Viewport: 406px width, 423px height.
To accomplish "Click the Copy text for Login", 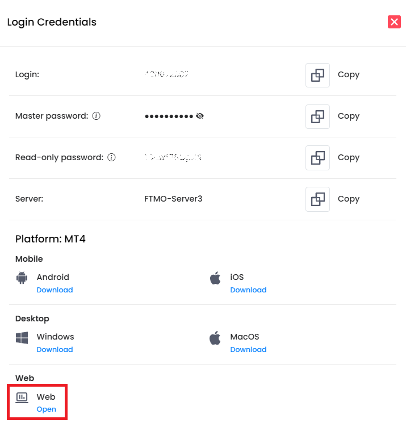I will pyautogui.click(x=349, y=75).
